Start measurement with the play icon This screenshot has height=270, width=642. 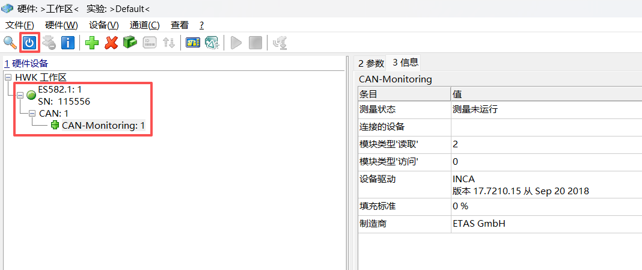(236, 43)
